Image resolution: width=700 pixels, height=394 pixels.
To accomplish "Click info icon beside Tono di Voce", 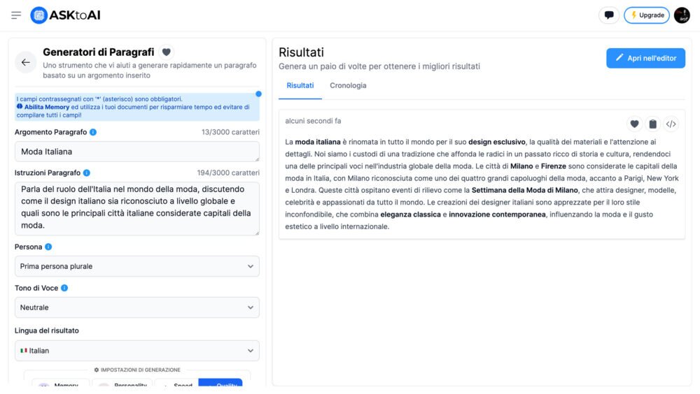I will (x=64, y=288).
